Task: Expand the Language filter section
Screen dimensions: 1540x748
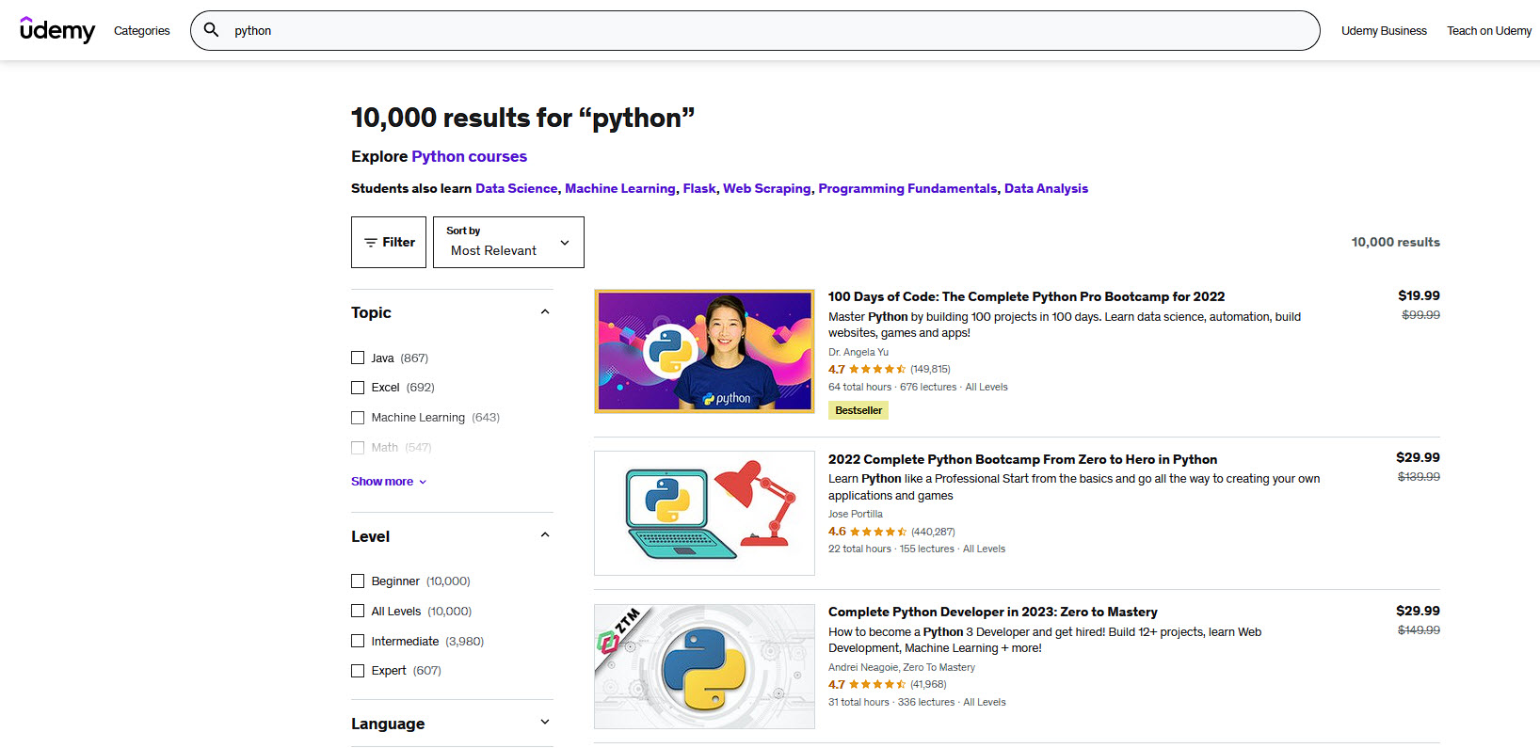Action: coord(544,723)
